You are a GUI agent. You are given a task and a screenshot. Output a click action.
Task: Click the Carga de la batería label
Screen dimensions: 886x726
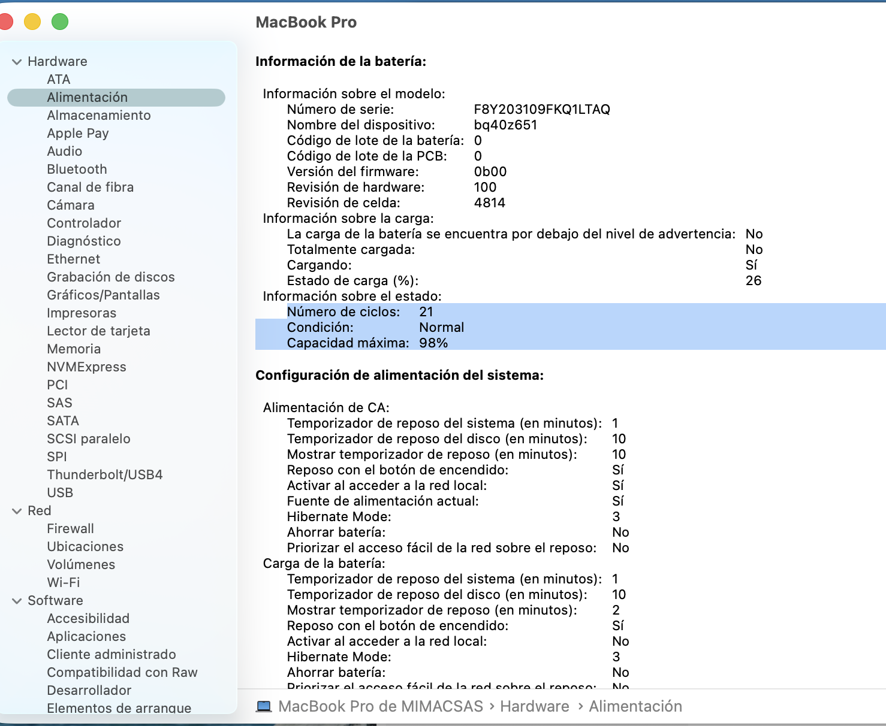(324, 564)
